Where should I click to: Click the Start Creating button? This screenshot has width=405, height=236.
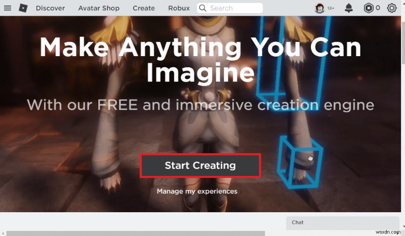tap(200, 165)
